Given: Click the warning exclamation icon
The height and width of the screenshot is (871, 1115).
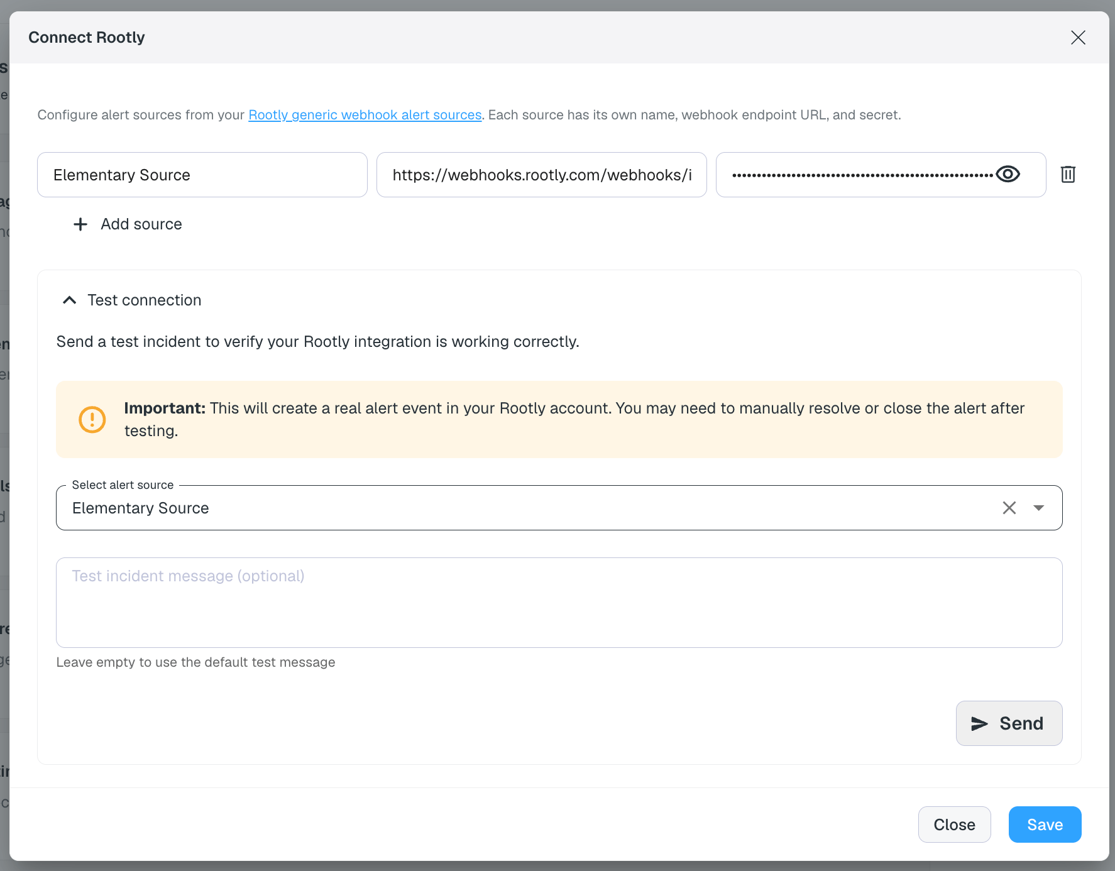Looking at the screenshot, I should (92, 419).
